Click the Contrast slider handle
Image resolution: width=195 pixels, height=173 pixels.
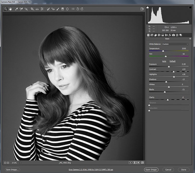coord(174,72)
